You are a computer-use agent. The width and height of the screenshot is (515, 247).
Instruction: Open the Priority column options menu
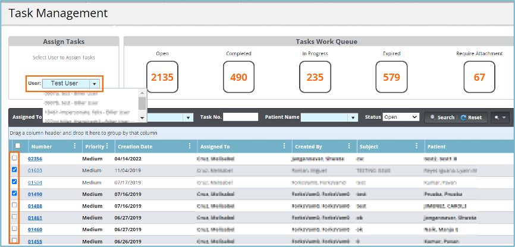click(107, 147)
